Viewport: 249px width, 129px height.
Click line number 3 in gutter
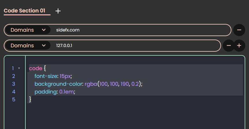click(14, 84)
